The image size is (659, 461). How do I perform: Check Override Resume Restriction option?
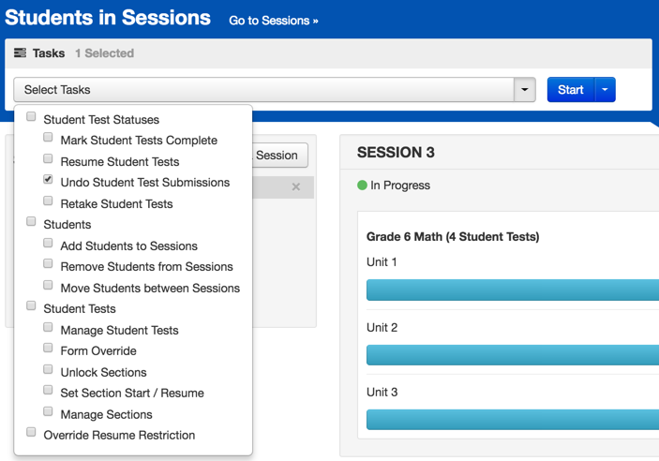(x=31, y=433)
